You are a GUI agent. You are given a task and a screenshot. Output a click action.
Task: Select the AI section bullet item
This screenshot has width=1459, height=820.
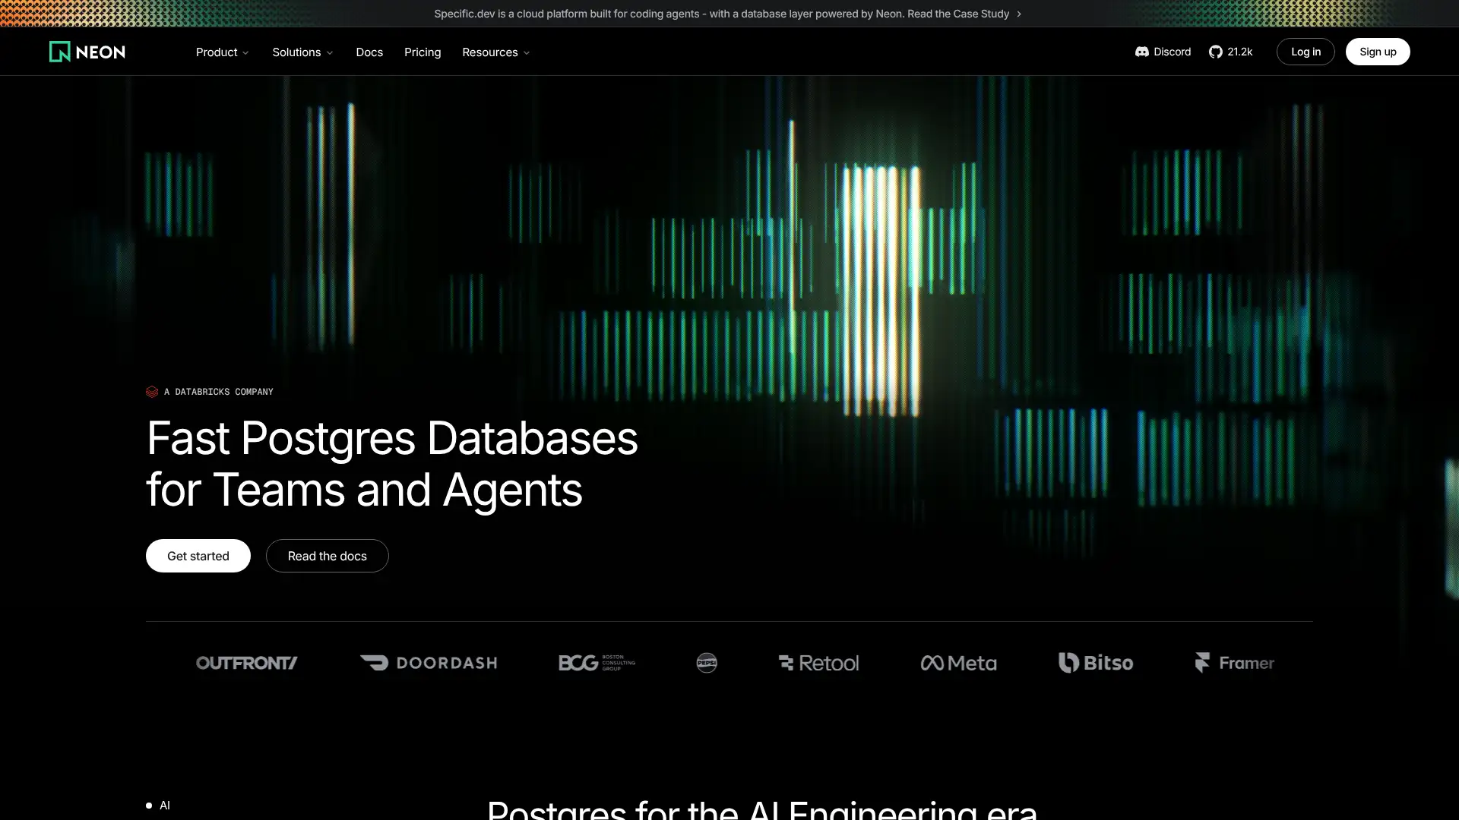tap(158, 806)
